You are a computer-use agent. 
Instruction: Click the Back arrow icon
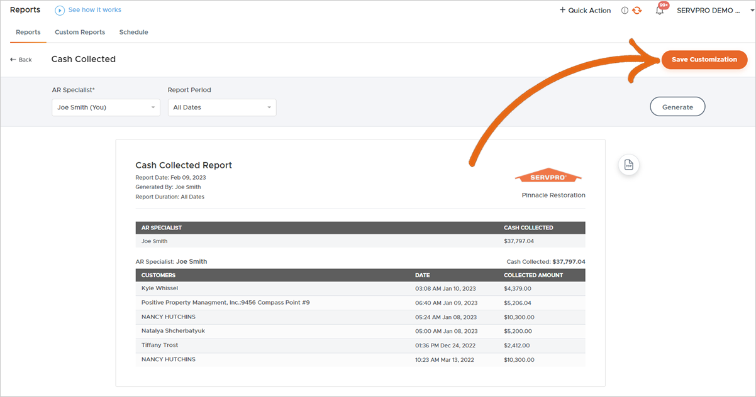[13, 60]
